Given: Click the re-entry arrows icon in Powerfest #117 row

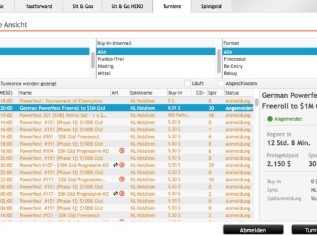Looking at the screenshot, I should [116, 194].
